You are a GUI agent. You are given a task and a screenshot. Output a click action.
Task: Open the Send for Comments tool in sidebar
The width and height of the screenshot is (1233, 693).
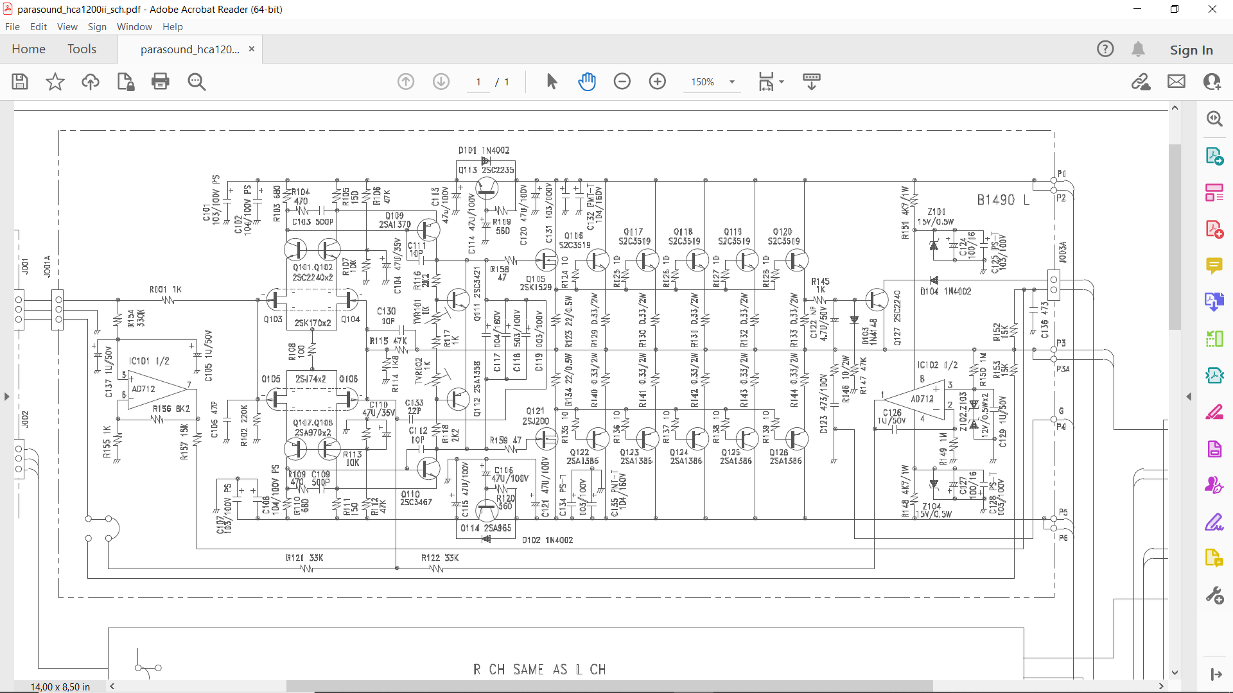[1214, 558]
